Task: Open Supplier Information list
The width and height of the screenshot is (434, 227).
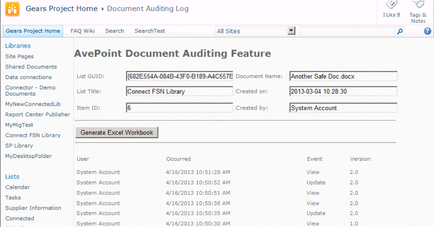Action: click(x=33, y=208)
